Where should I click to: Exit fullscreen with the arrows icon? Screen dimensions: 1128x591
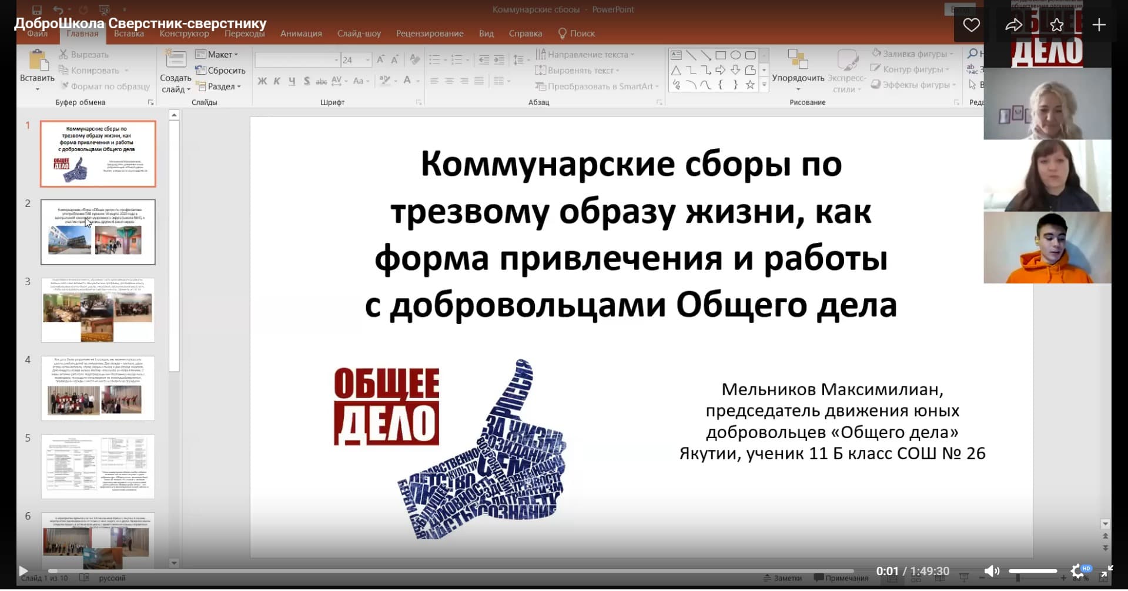[1107, 570]
